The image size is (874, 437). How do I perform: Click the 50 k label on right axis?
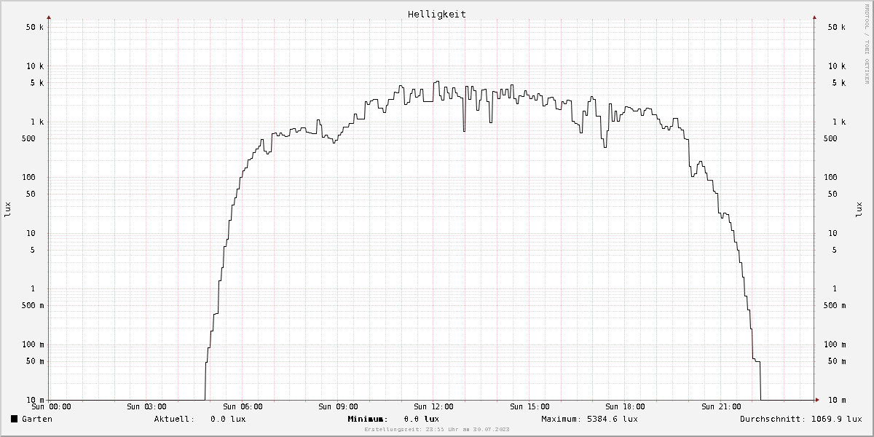tap(836, 27)
